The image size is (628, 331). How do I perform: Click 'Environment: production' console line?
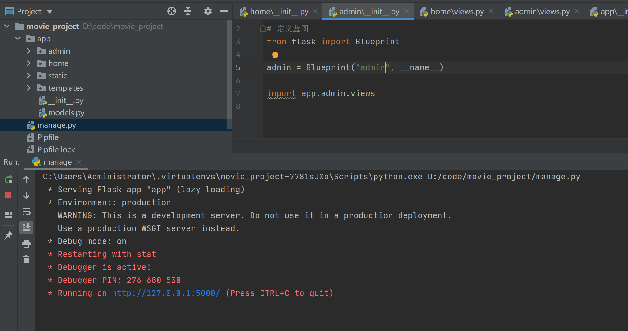click(x=114, y=202)
